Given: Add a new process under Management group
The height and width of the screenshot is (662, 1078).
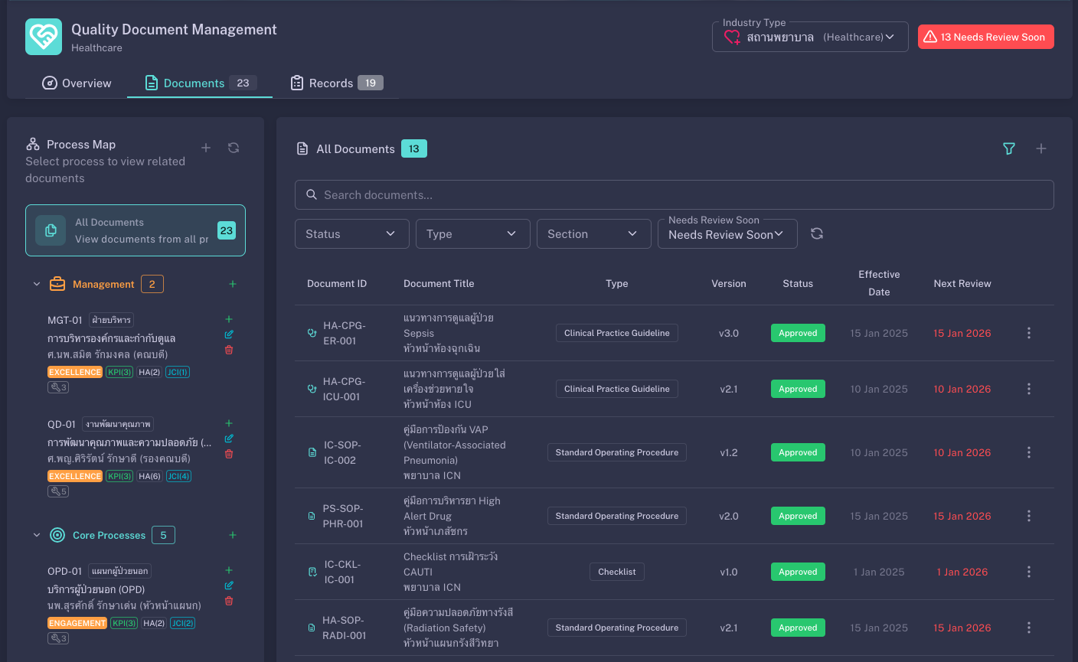Looking at the screenshot, I should [x=233, y=284].
